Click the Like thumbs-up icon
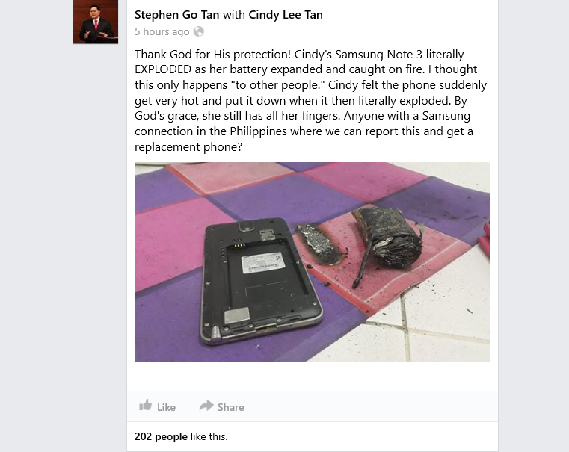The width and height of the screenshot is (569, 452). point(146,405)
